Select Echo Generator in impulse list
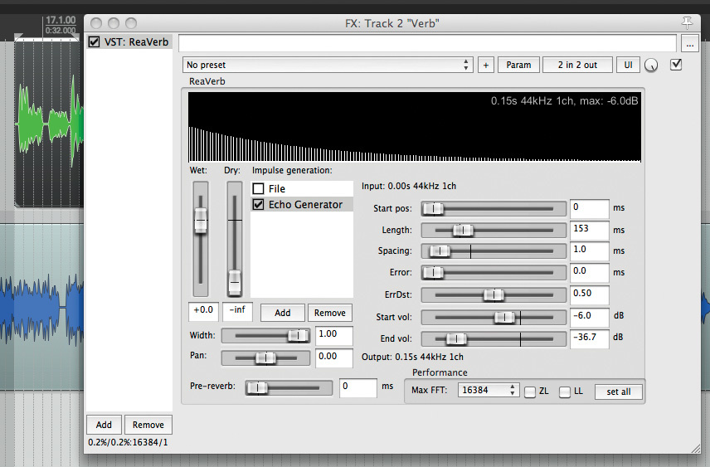Screen dimensions: 710x467 point(305,204)
